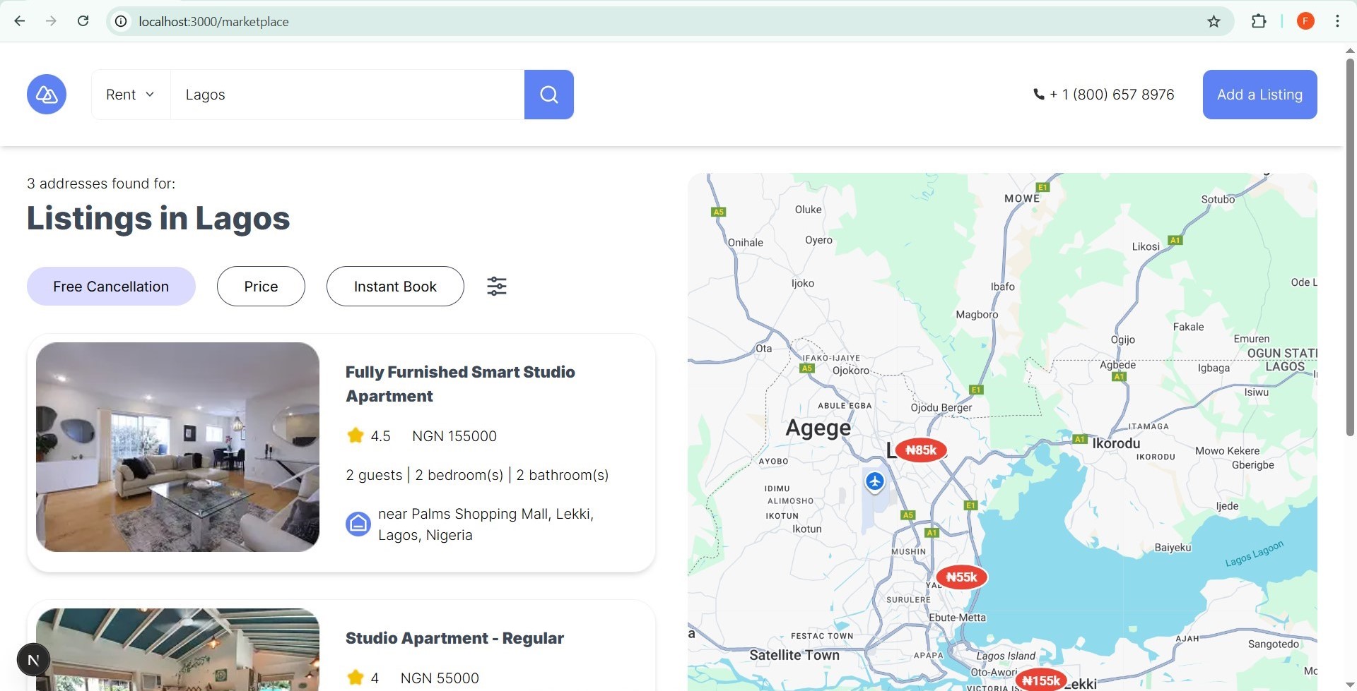Open the Price filter dropdown

coord(261,286)
